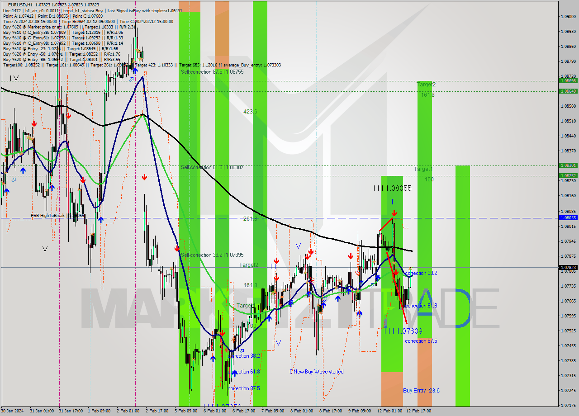Select the '9 Feb 09:00' time axis label

tap(360, 411)
